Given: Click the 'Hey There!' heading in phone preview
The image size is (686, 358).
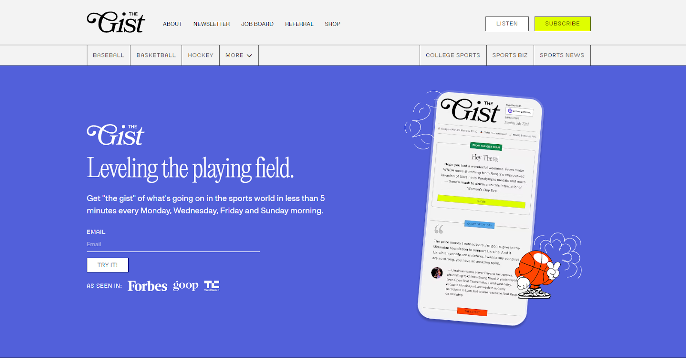Looking at the screenshot, I should [x=485, y=158].
